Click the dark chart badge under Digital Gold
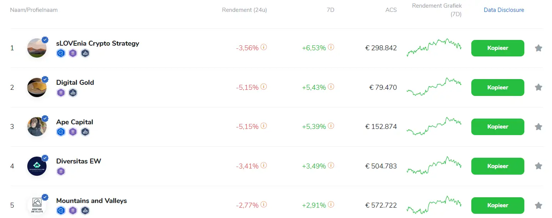This screenshot has height=218, width=552. (x=73, y=92)
